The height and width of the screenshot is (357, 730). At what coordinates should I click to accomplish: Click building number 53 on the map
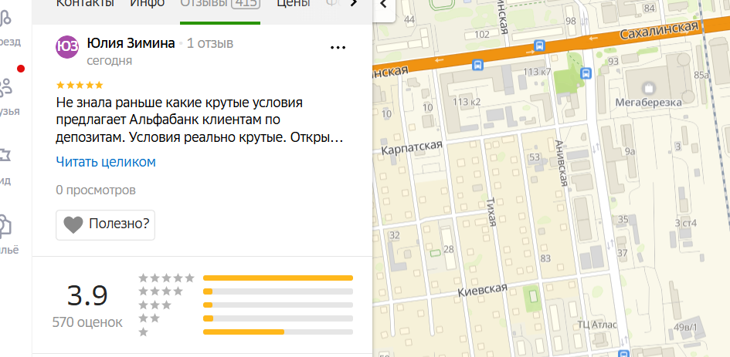coord(535,157)
